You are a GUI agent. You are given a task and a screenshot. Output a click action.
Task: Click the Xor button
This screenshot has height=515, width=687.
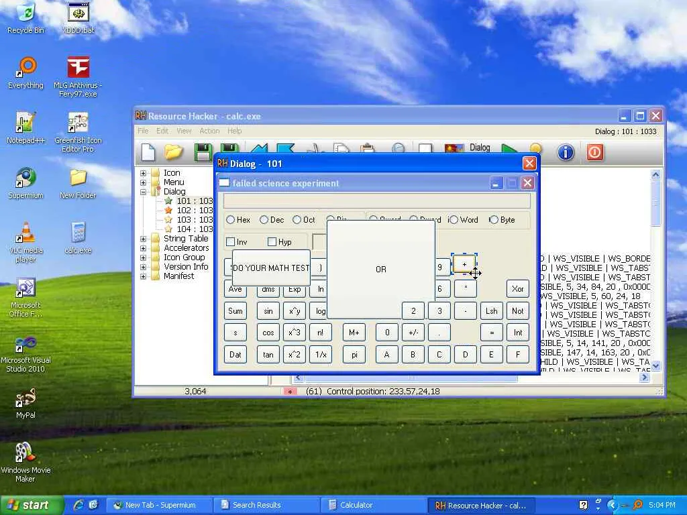(517, 288)
